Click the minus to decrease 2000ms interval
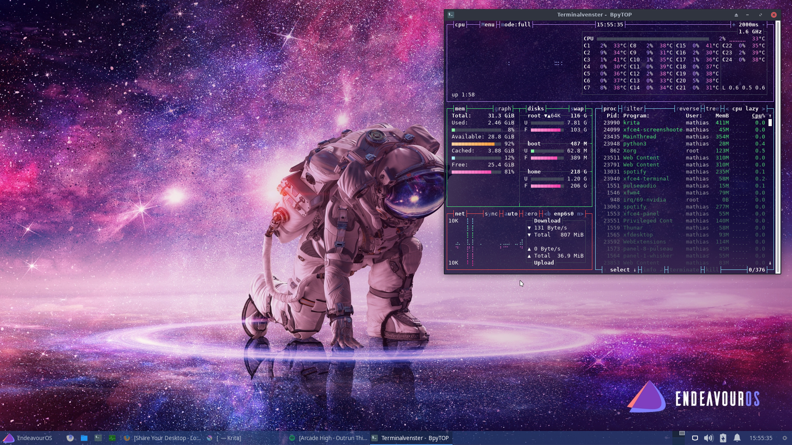Viewport: 792px width, 445px height. [x=763, y=25]
